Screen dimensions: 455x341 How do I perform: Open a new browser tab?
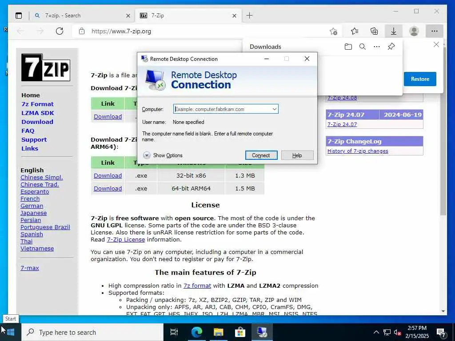point(249,16)
